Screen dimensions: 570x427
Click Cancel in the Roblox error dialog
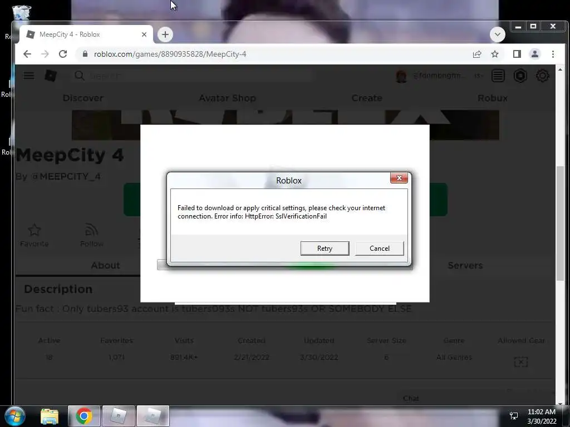[379, 249]
